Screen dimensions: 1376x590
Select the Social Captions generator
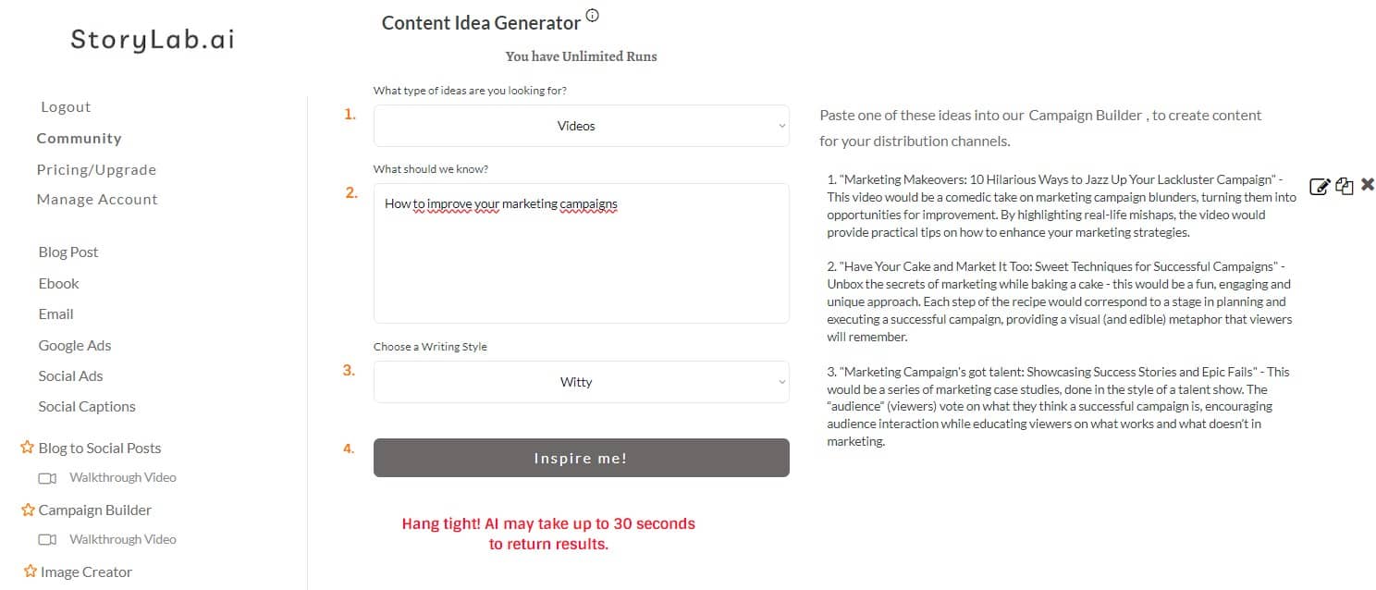87,406
